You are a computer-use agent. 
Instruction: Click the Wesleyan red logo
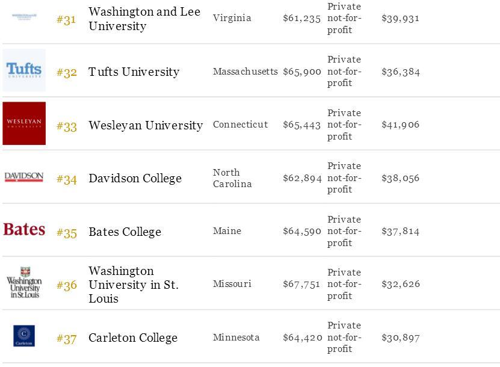(x=24, y=123)
